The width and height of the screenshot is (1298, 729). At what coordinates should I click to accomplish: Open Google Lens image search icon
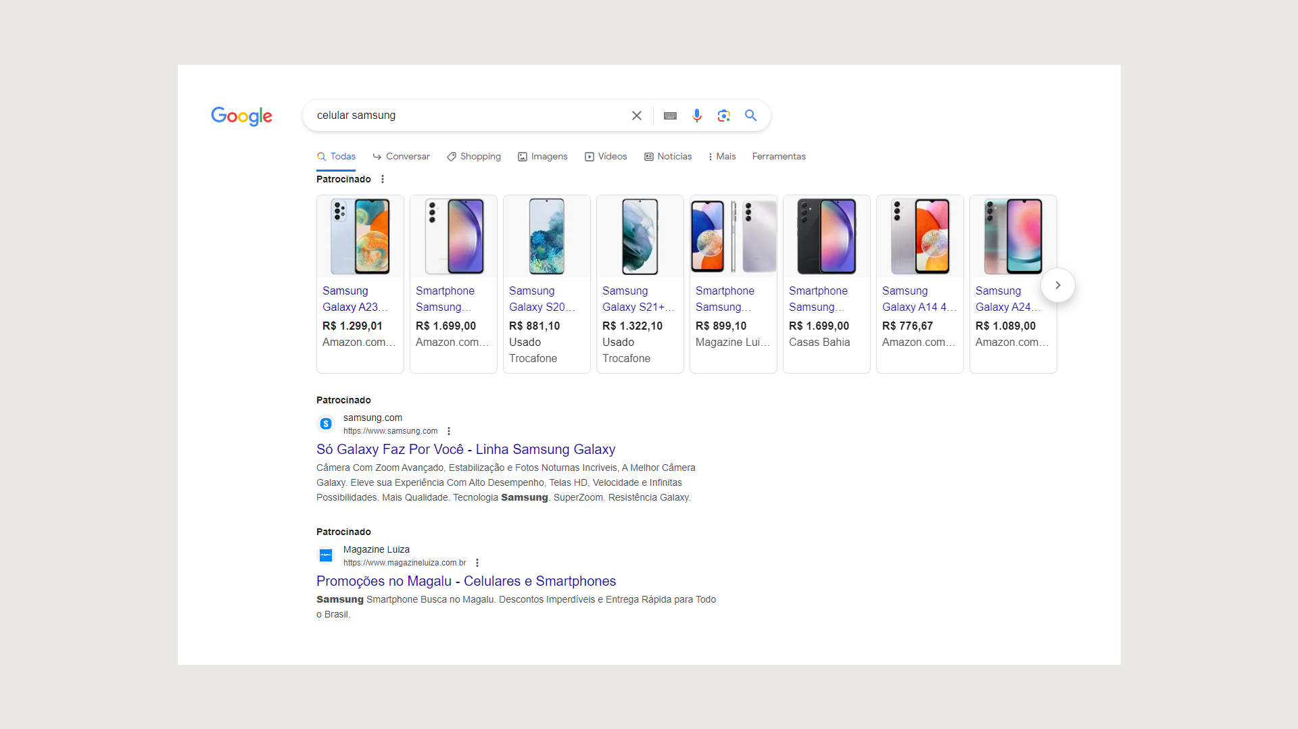tap(723, 116)
